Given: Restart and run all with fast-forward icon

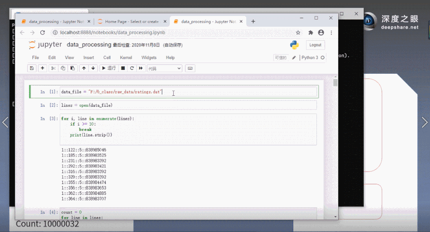Looking at the screenshot, I should [x=141, y=68].
